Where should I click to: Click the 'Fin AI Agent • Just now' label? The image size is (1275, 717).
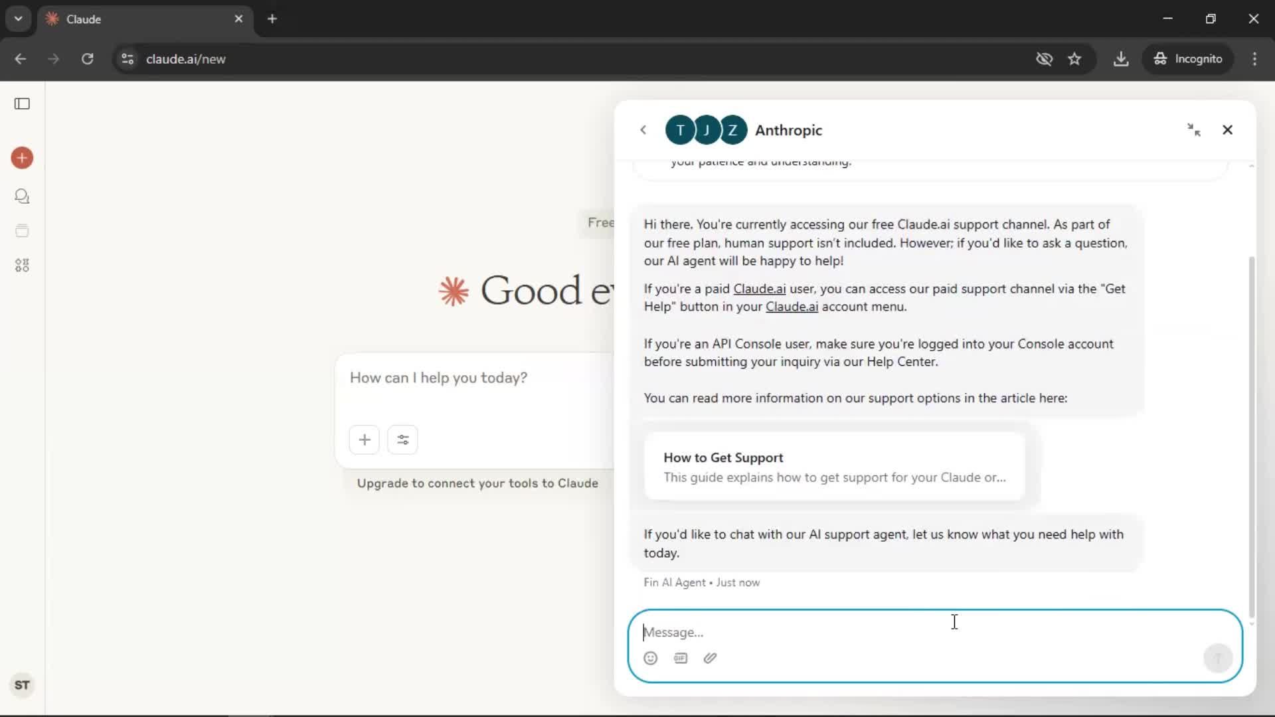tap(701, 582)
